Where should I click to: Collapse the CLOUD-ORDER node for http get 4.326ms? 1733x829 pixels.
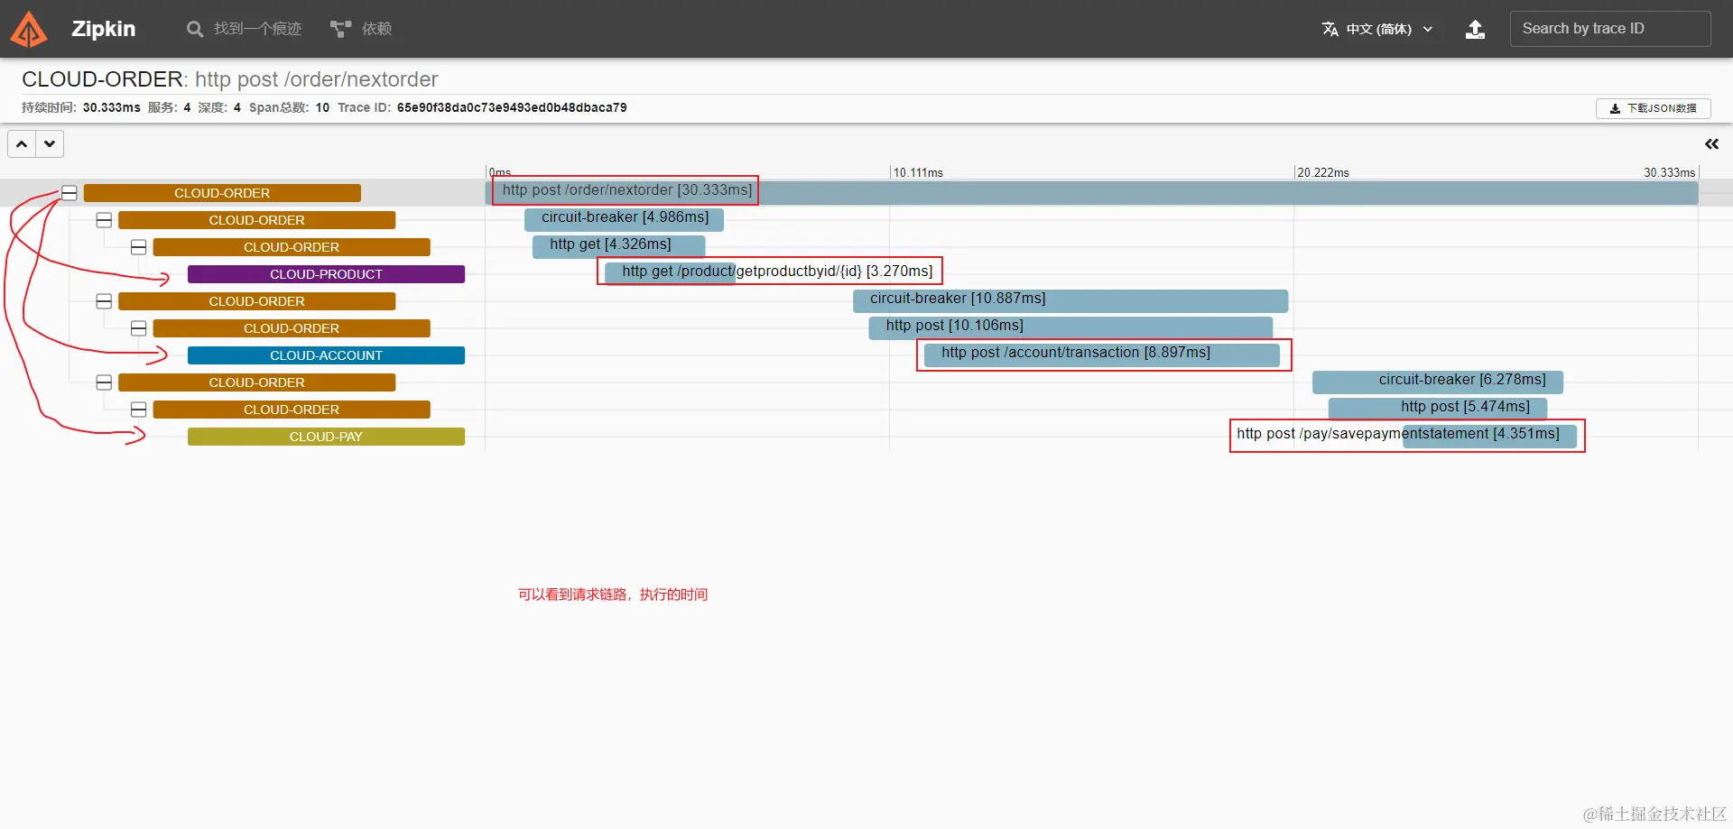(x=138, y=247)
